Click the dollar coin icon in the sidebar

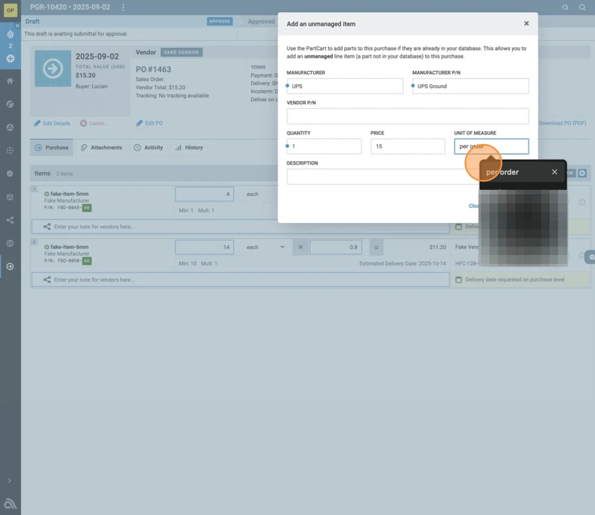point(10,243)
